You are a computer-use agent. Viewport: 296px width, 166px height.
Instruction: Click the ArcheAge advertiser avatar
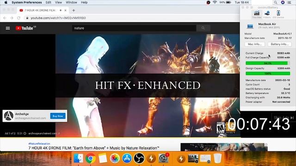[x=9, y=116]
